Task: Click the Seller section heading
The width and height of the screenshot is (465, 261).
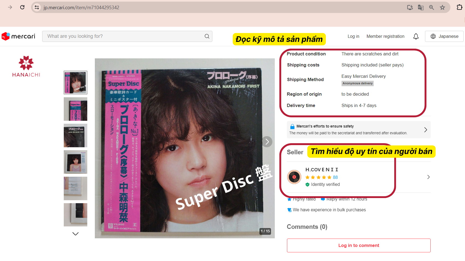Action: [295, 152]
